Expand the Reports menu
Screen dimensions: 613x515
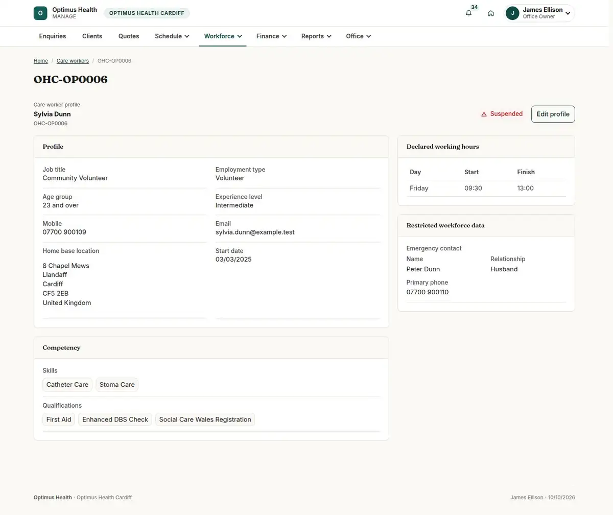(316, 36)
